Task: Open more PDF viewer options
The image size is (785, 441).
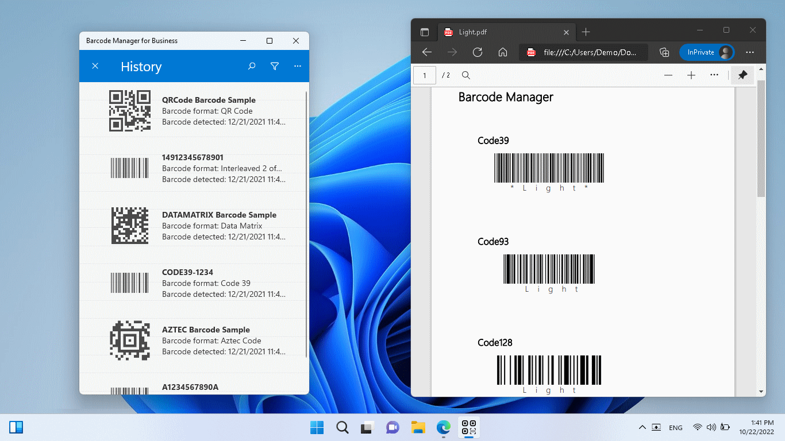Action: click(714, 75)
